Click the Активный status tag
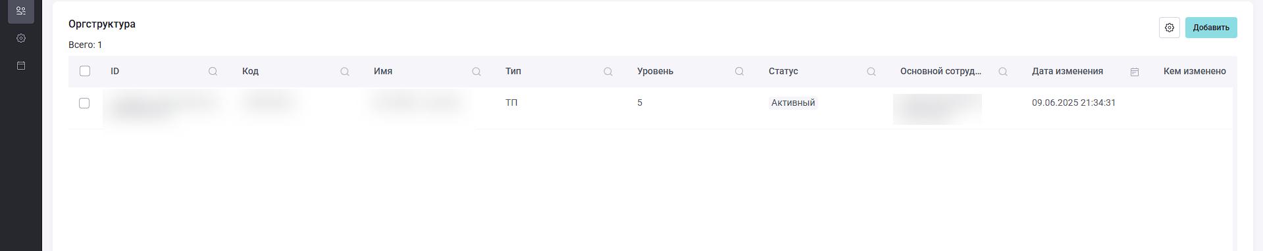This screenshot has width=1263, height=251. [x=793, y=103]
